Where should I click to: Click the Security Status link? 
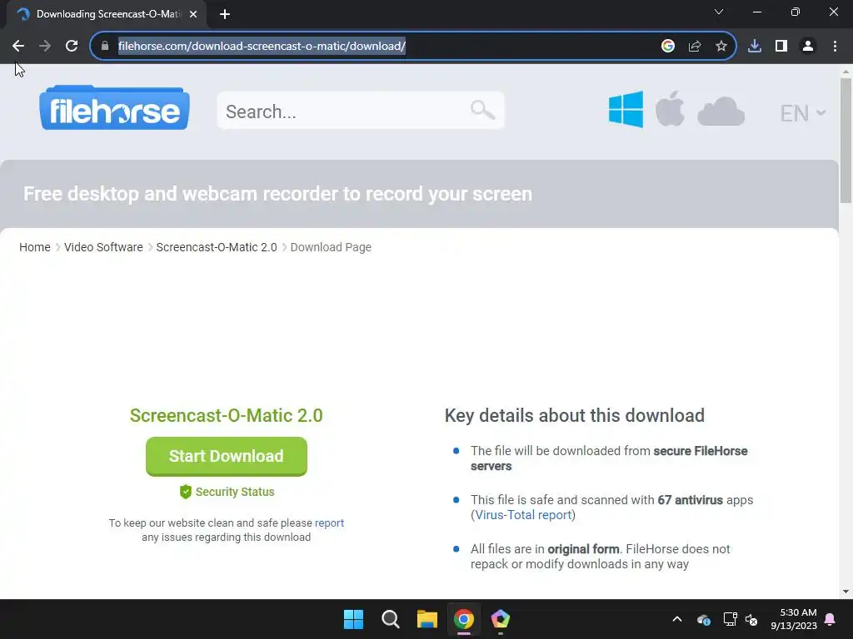[227, 492]
